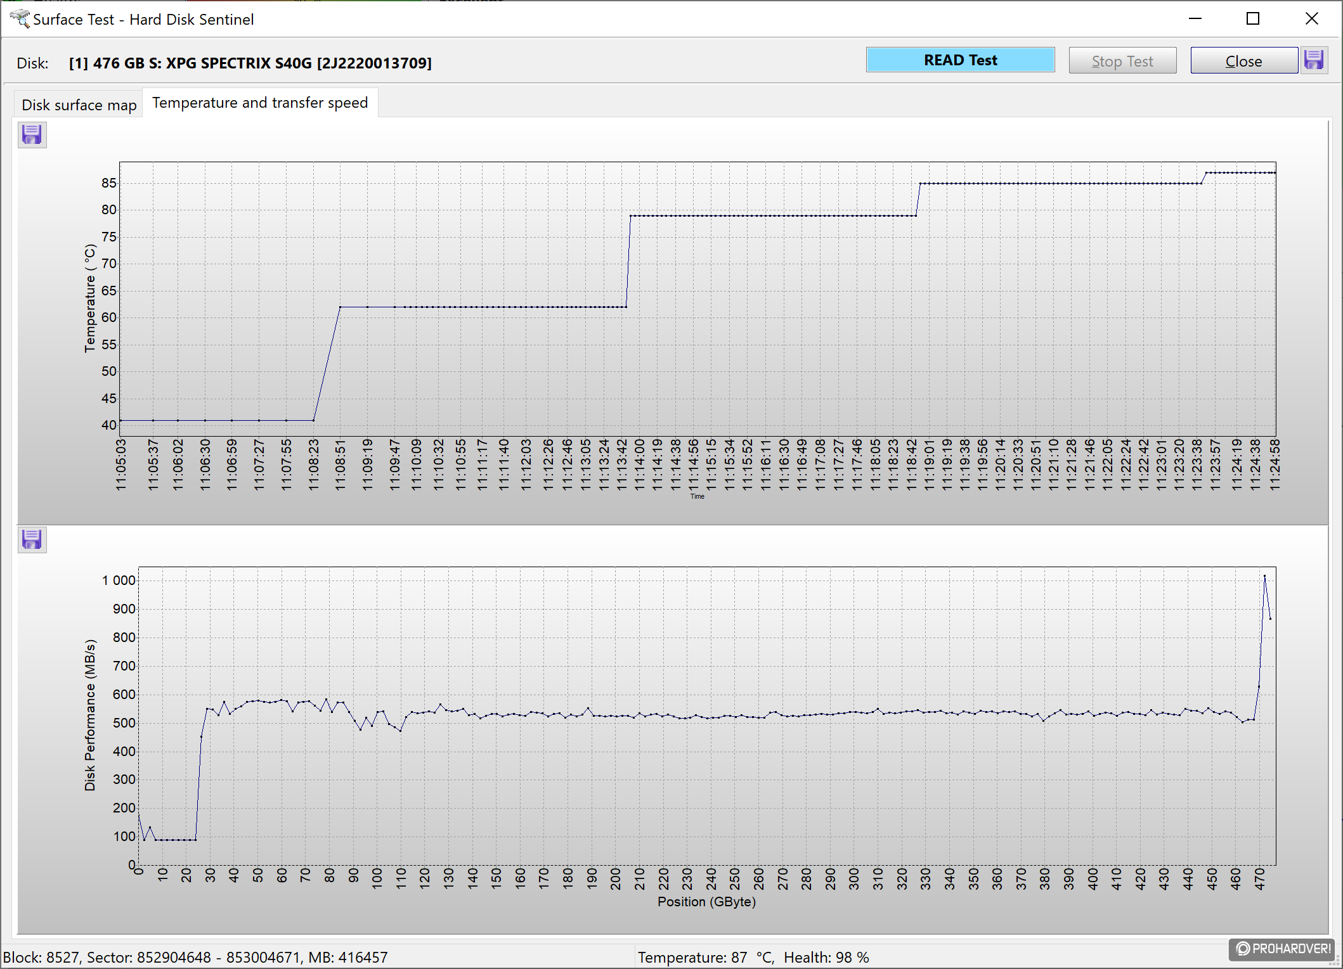
Task: Save the temperature graph image
Action: pyautogui.click(x=32, y=135)
